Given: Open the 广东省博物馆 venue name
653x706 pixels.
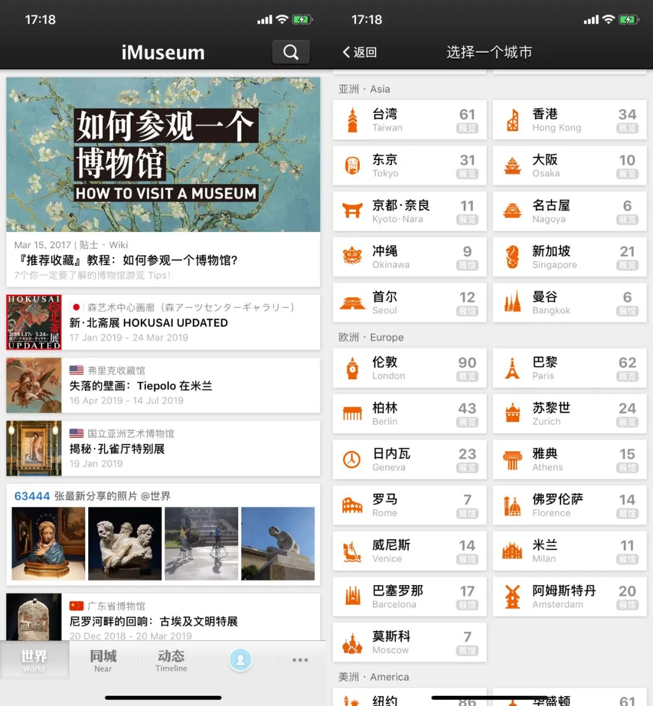Looking at the screenshot, I should [x=116, y=606].
